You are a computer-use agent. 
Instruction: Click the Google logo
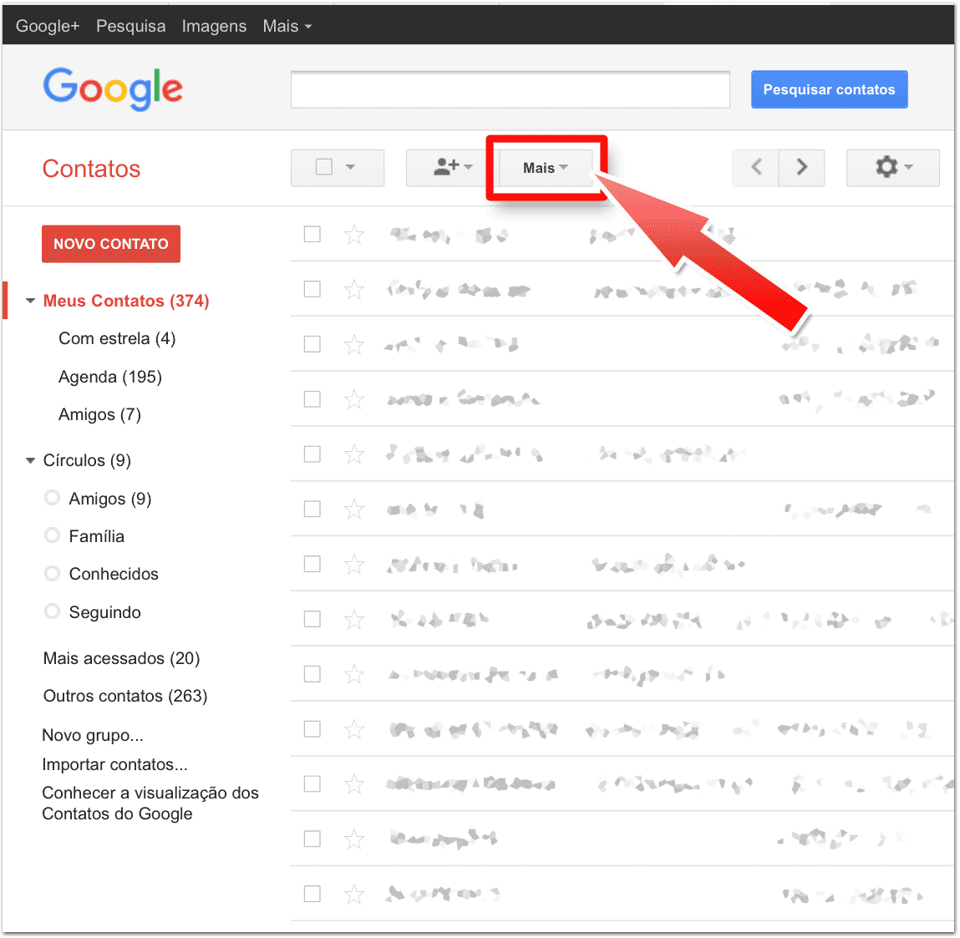click(113, 89)
